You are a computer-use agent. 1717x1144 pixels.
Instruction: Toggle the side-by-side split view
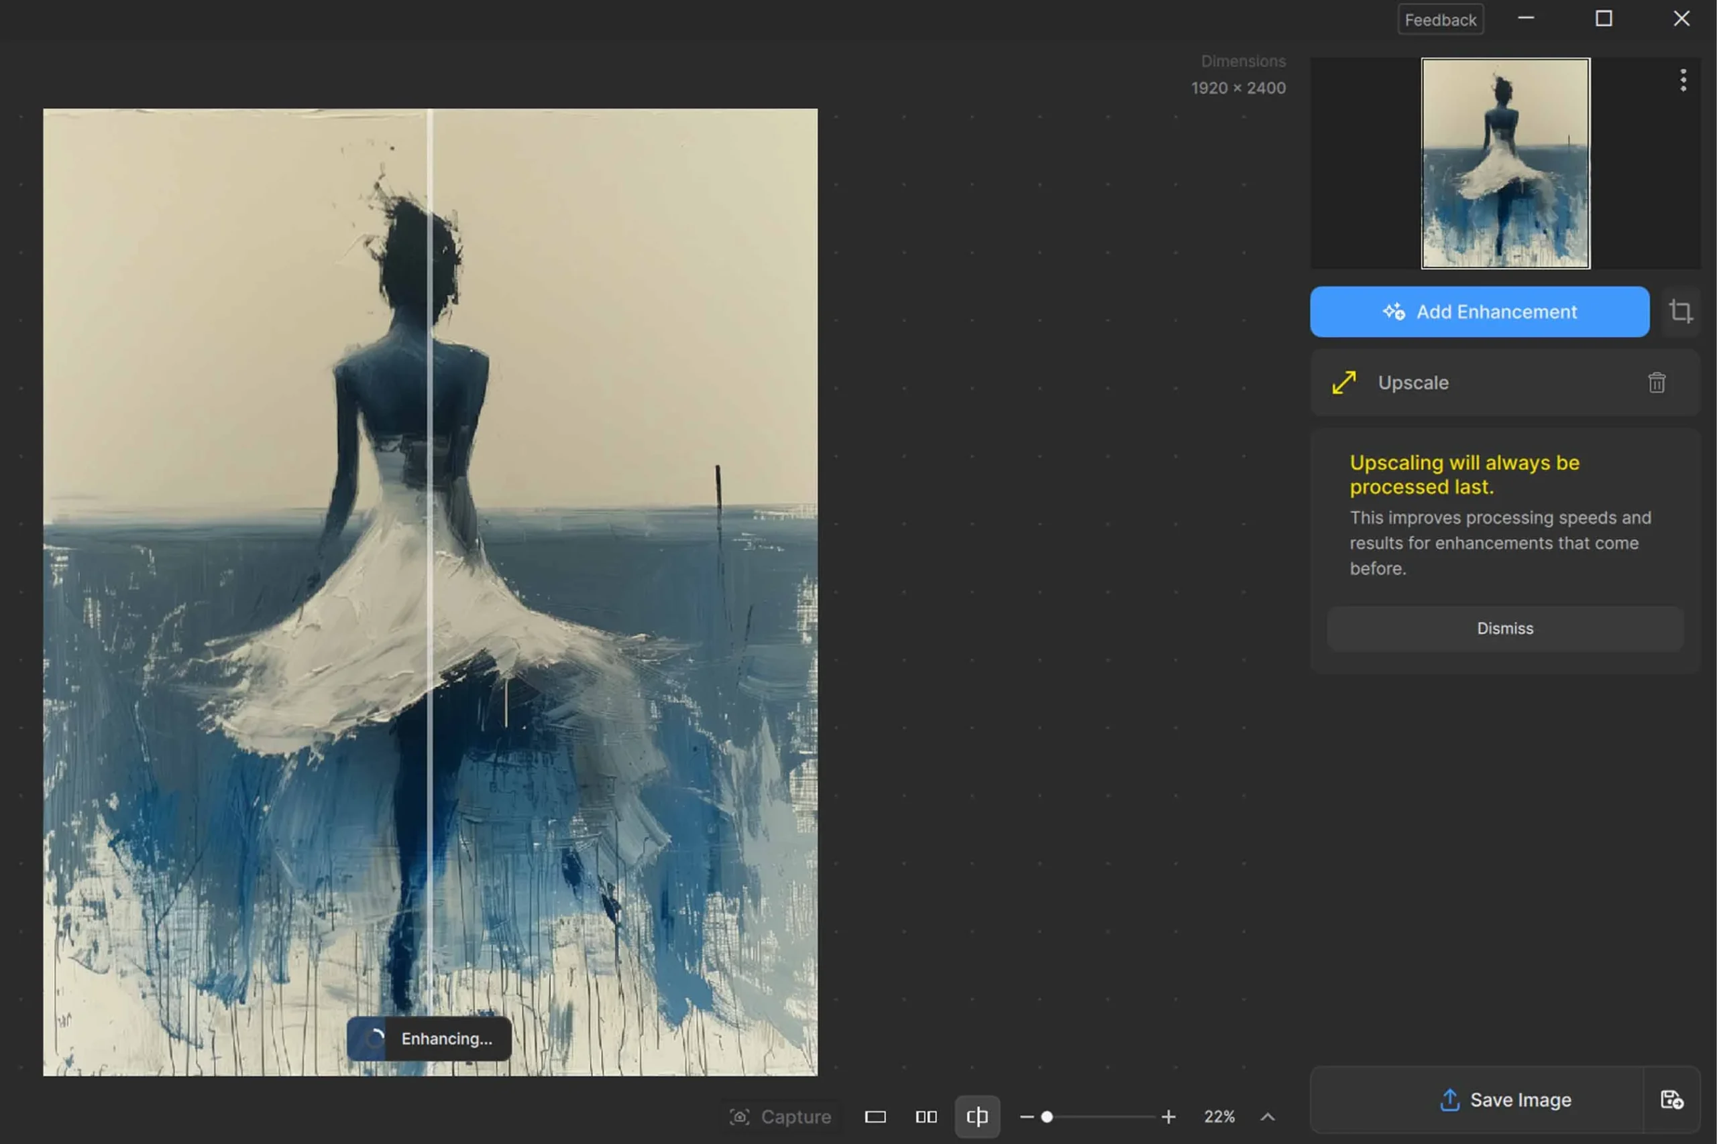(926, 1116)
